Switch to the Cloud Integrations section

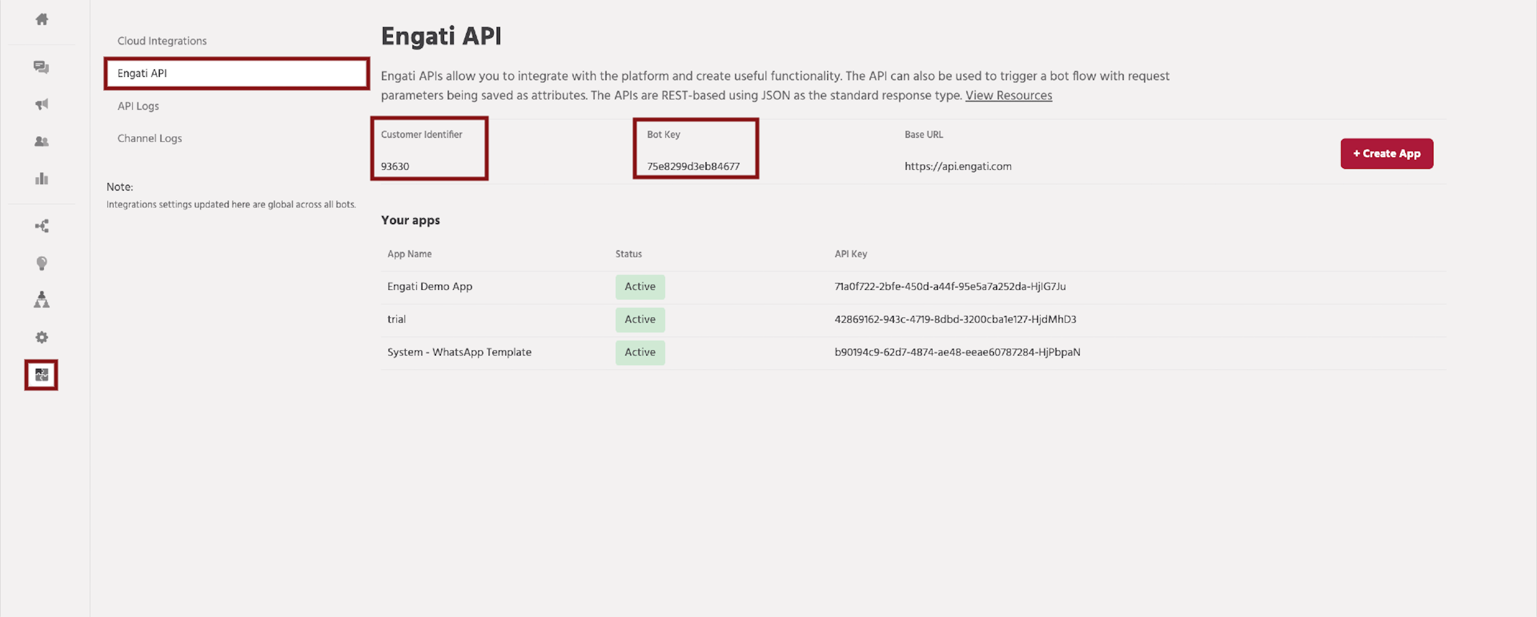[162, 41]
